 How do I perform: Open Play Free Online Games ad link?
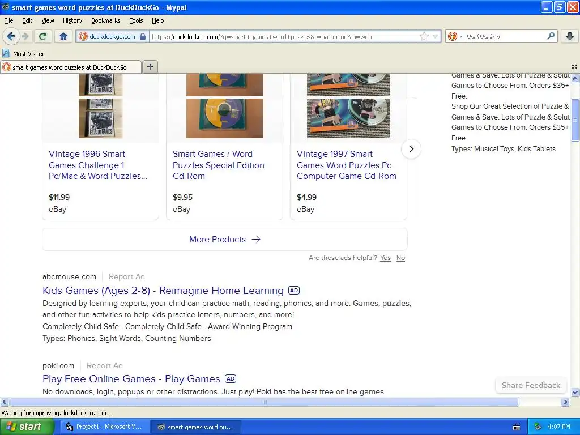click(131, 379)
